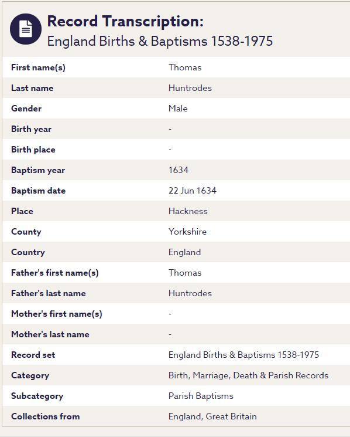Click the Subcategory value Parish Baptisms
The height and width of the screenshot is (437, 350).
(201, 396)
